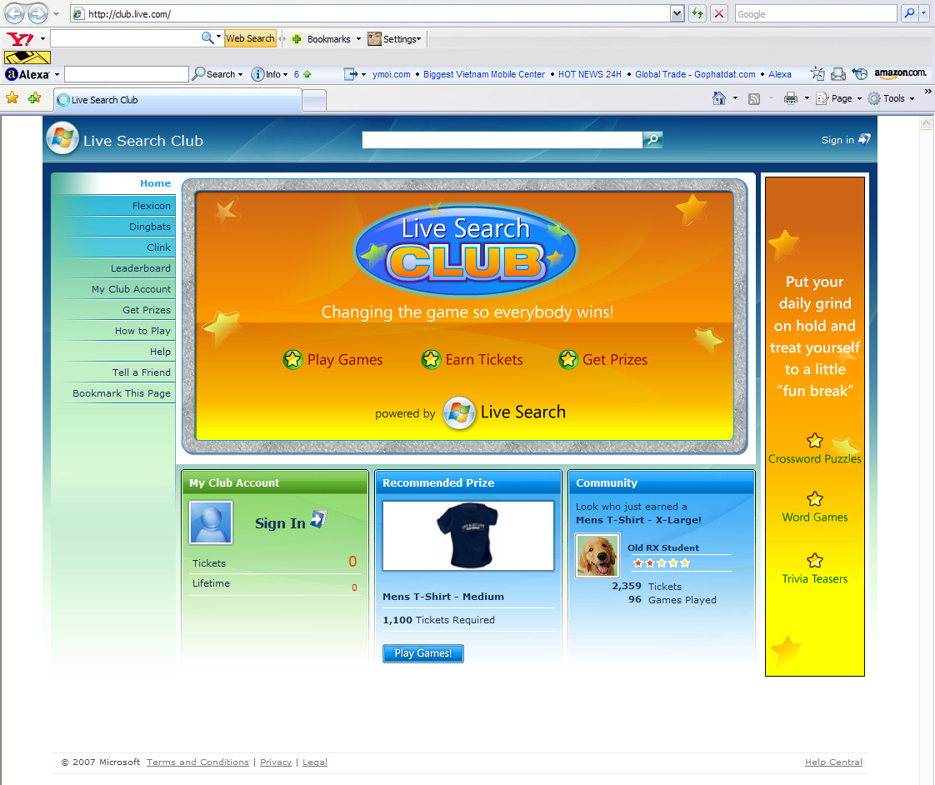Expand the Yahoo logo dropdown arrow

coord(42,39)
